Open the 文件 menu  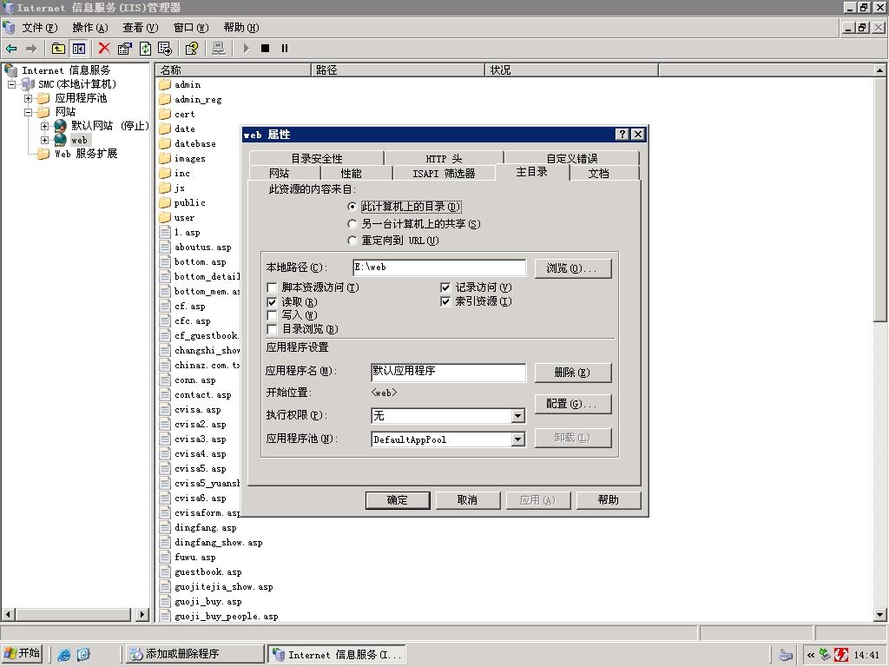click(40, 28)
